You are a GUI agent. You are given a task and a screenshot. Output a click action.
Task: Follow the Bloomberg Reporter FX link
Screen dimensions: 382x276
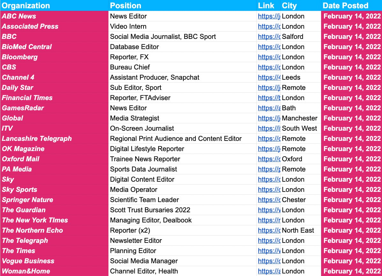269,57
